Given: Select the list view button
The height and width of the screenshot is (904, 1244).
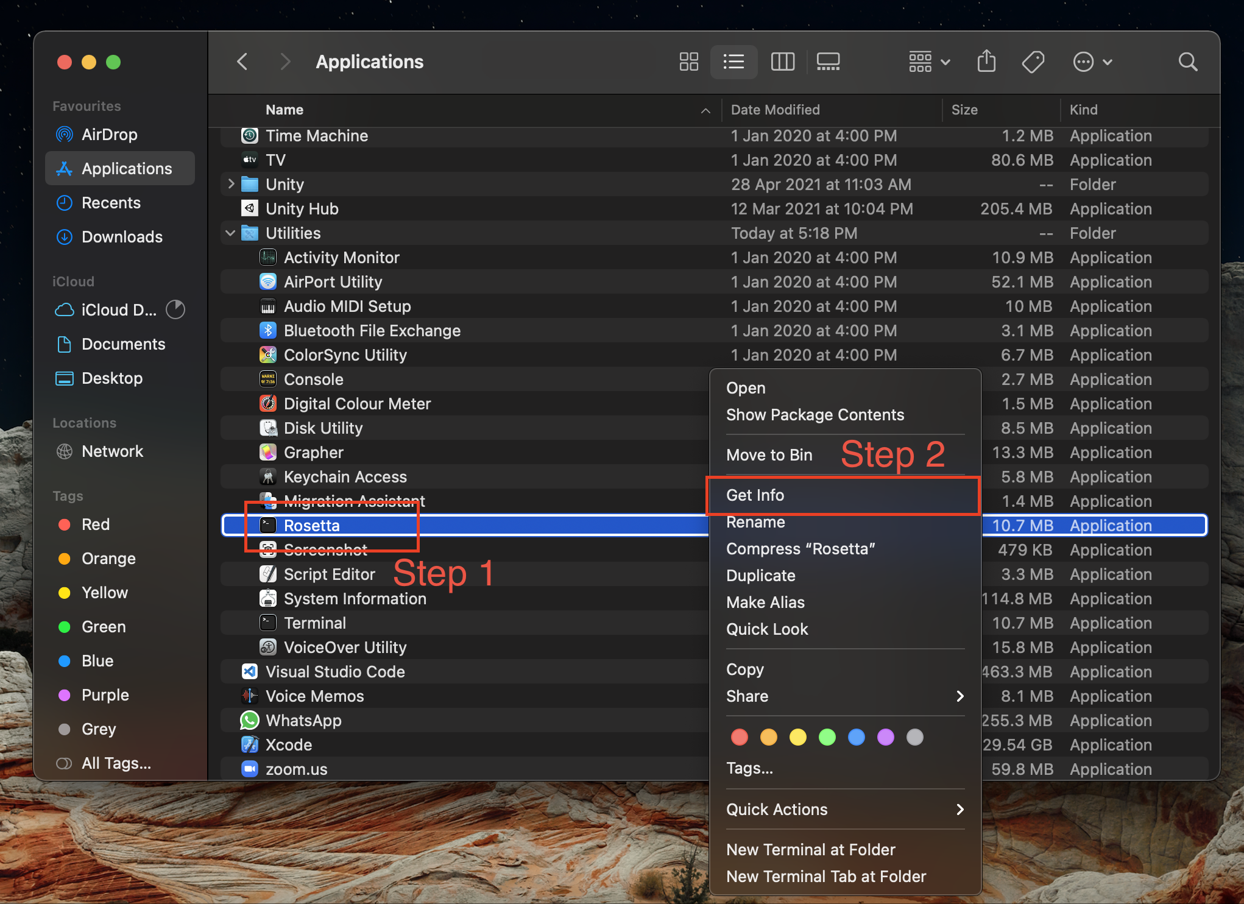Looking at the screenshot, I should tap(733, 62).
